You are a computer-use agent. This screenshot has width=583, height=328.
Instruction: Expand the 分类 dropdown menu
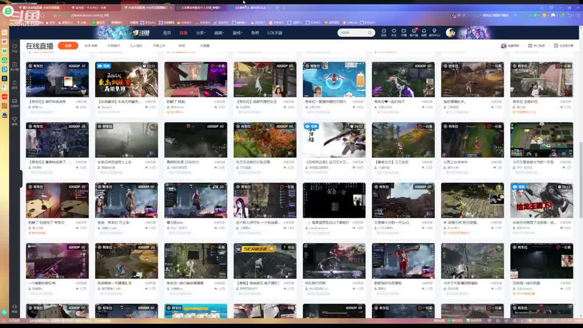[200, 33]
